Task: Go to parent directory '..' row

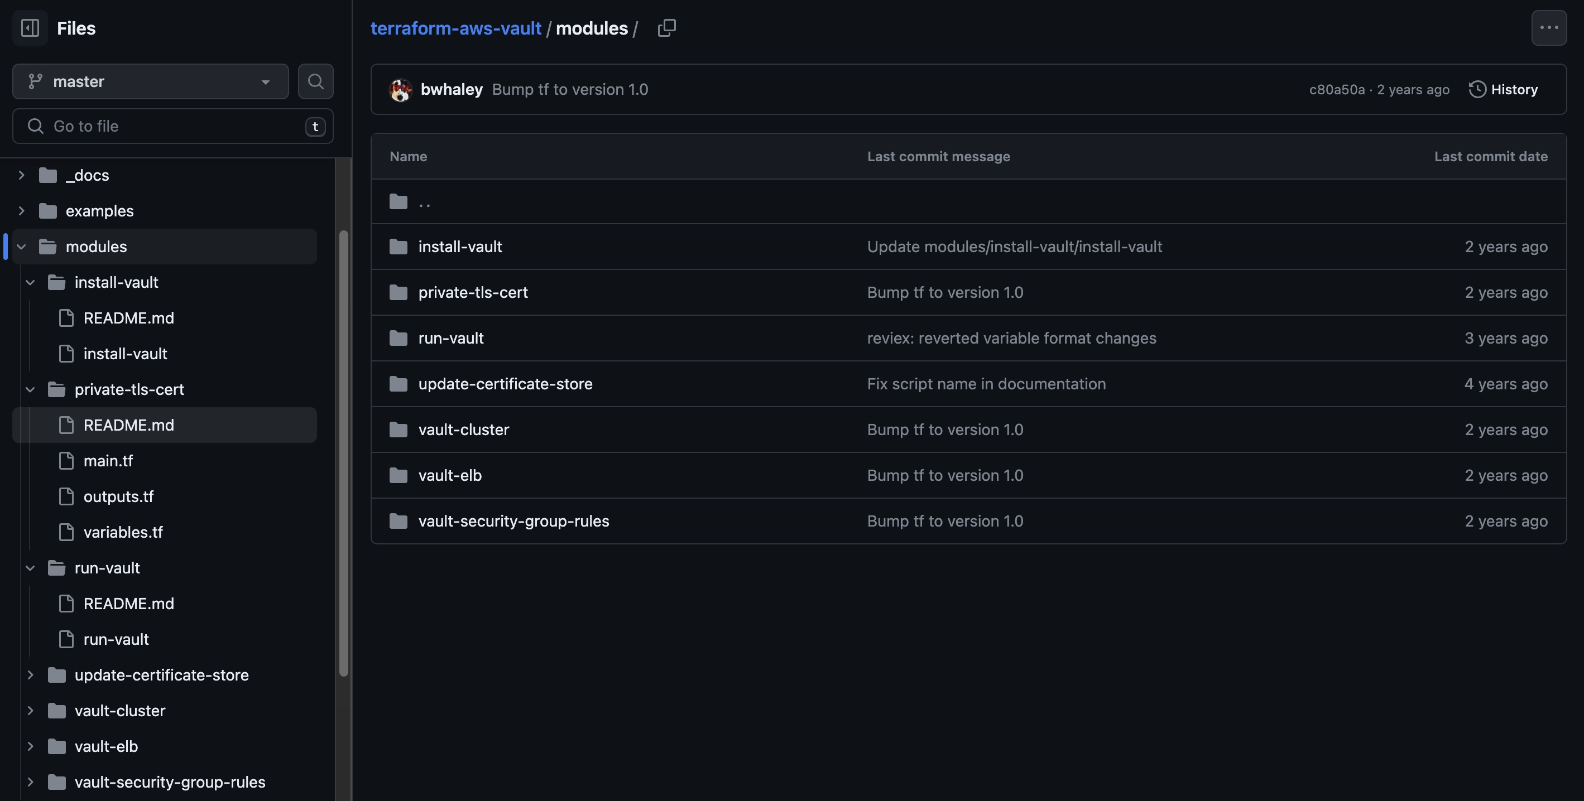Action: coord(968,201)
